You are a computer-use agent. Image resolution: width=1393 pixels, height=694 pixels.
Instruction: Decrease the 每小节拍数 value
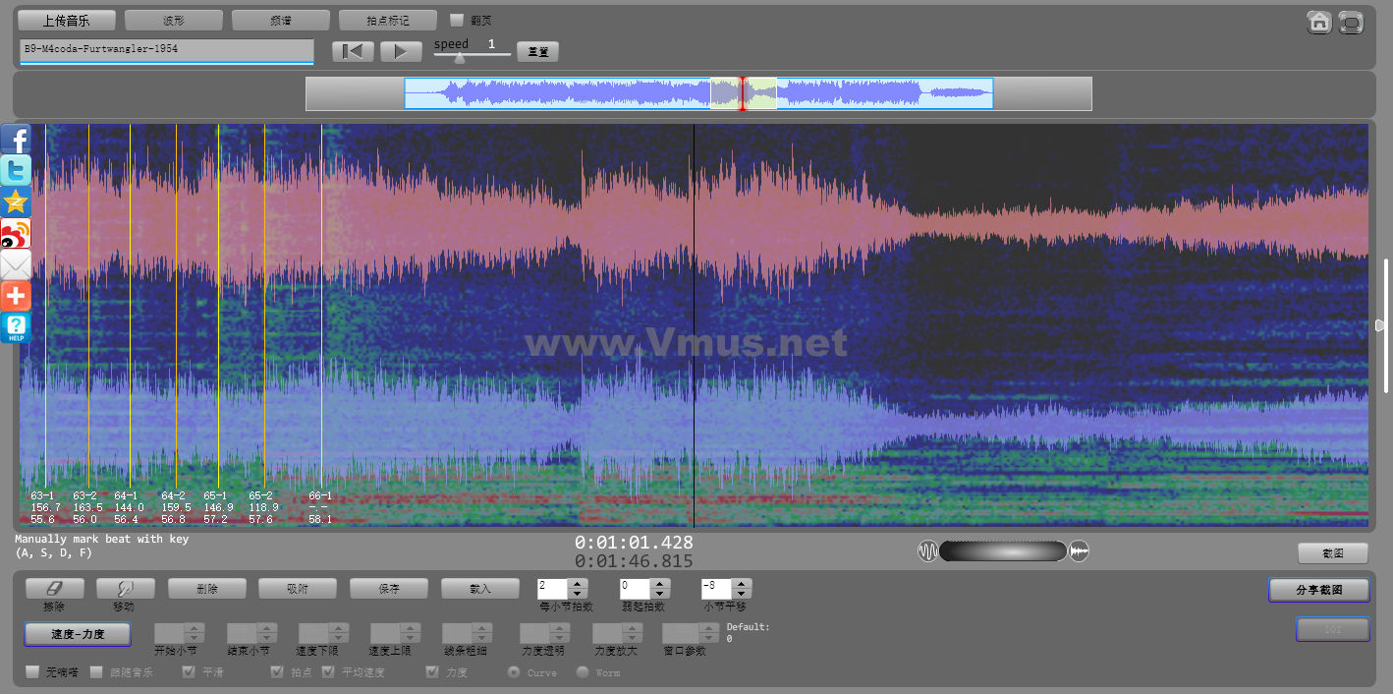(579, 594)
